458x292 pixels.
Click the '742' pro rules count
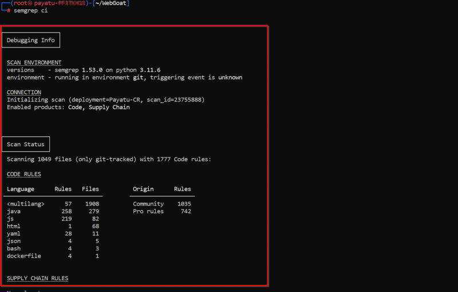pyautogui.click(x=185, y=211)
